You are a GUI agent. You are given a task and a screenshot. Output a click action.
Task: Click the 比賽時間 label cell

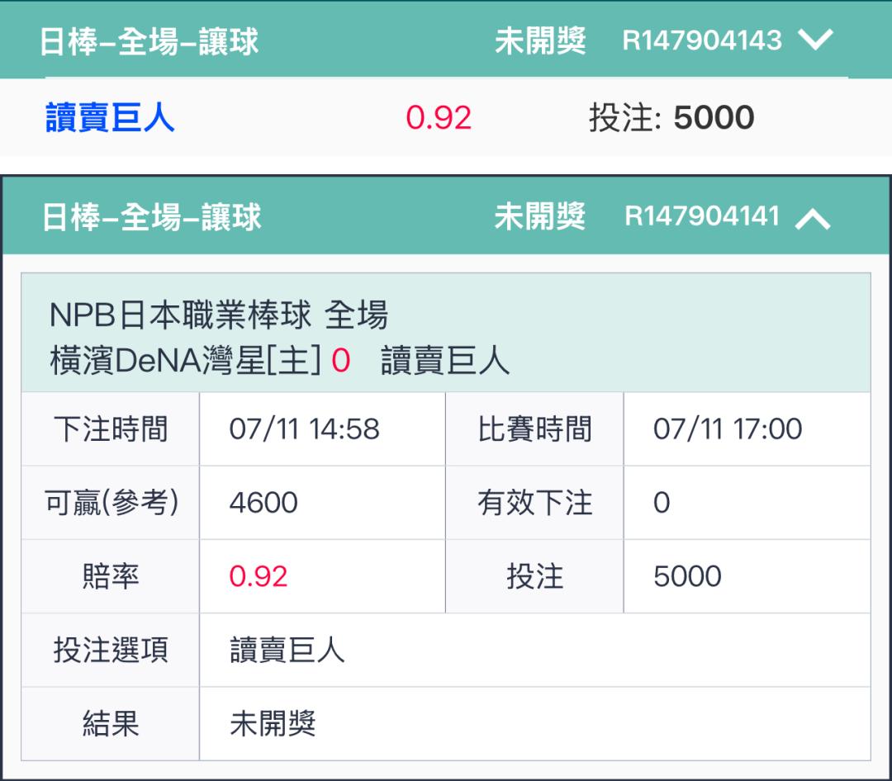534,429
